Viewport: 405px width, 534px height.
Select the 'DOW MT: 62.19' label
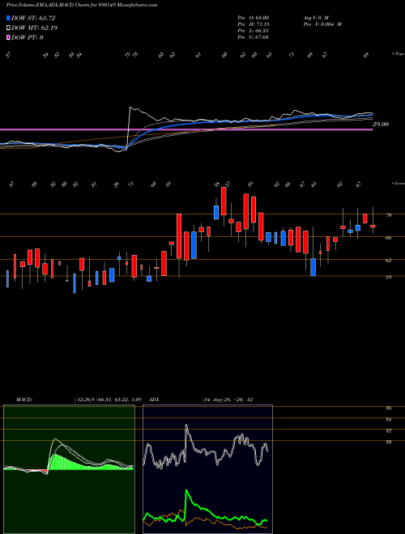click(x=34, y=28)
